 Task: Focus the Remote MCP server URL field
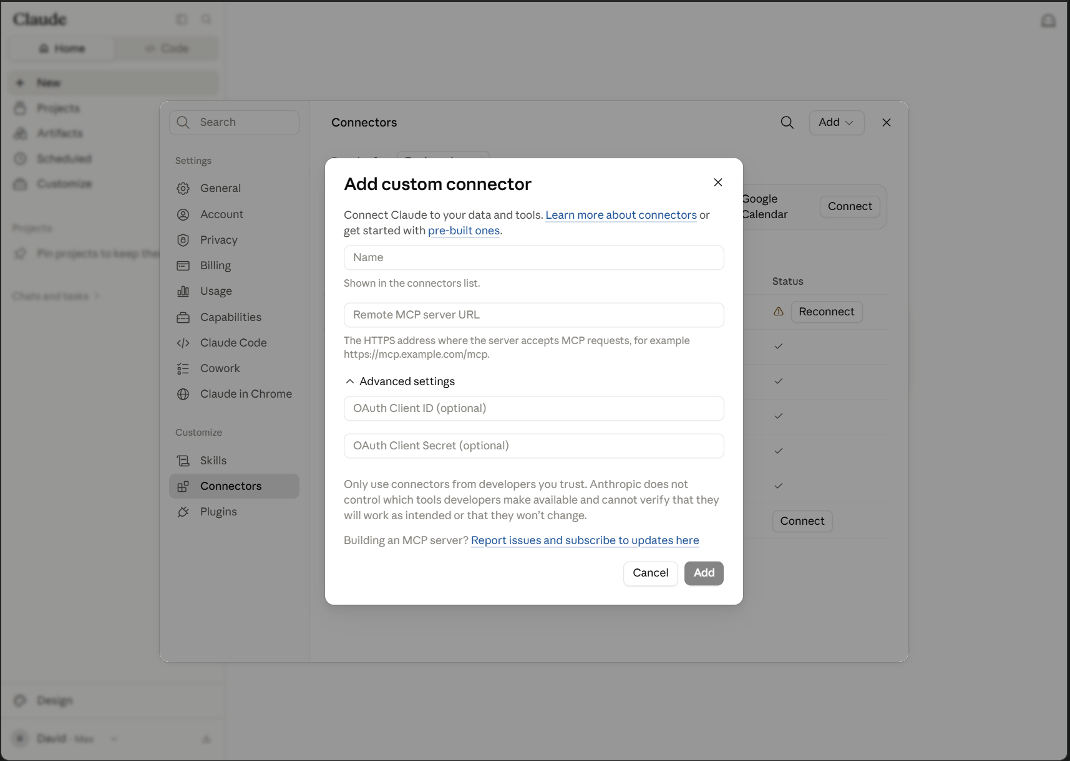533,315
